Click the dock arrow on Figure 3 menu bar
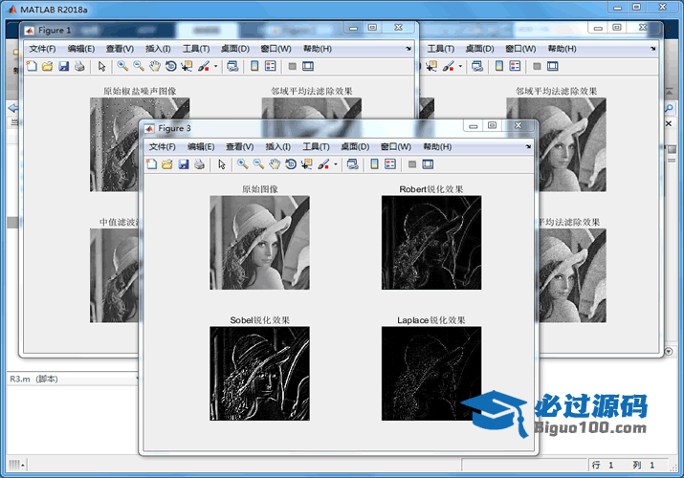The image size is (684, 478). pos(528,147)
